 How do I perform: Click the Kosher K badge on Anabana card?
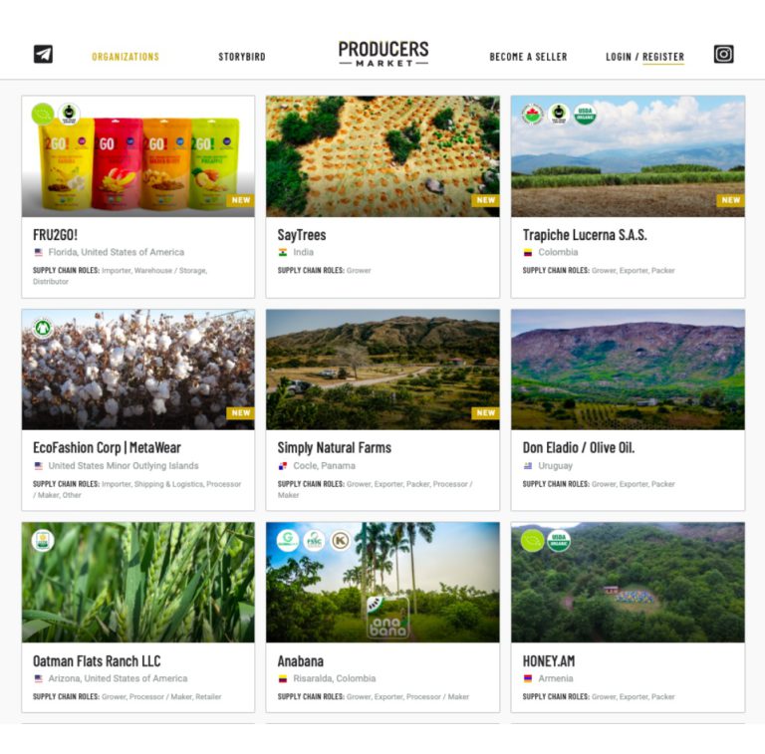coord(340,541)
